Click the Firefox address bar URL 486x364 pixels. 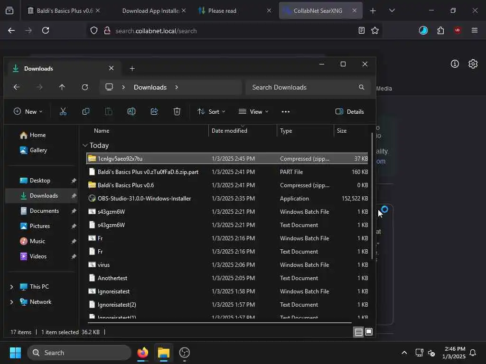point(156,31)
